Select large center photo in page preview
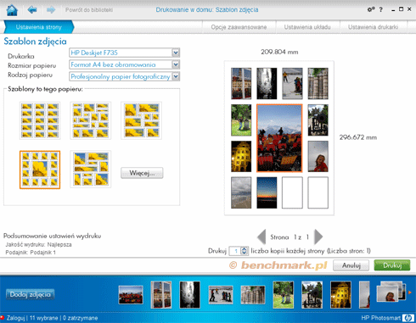The height and width of the screenshot is (323, 416). click(x=279, y=138)
